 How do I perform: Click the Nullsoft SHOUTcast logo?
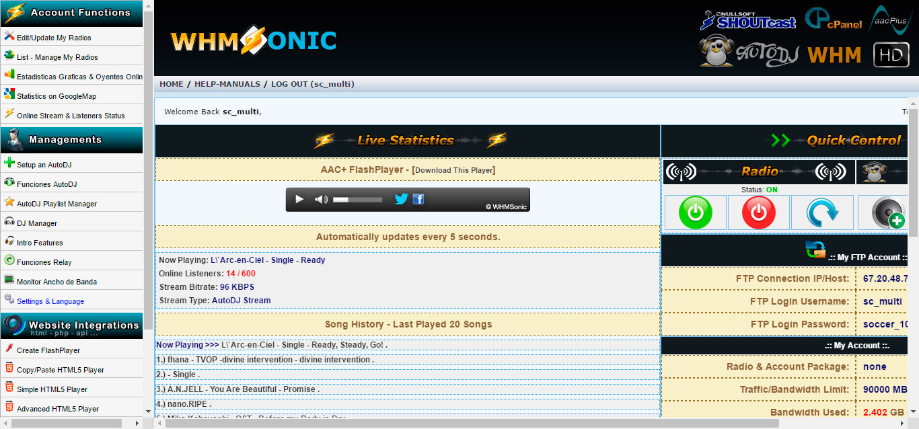(x=748, y=20)
